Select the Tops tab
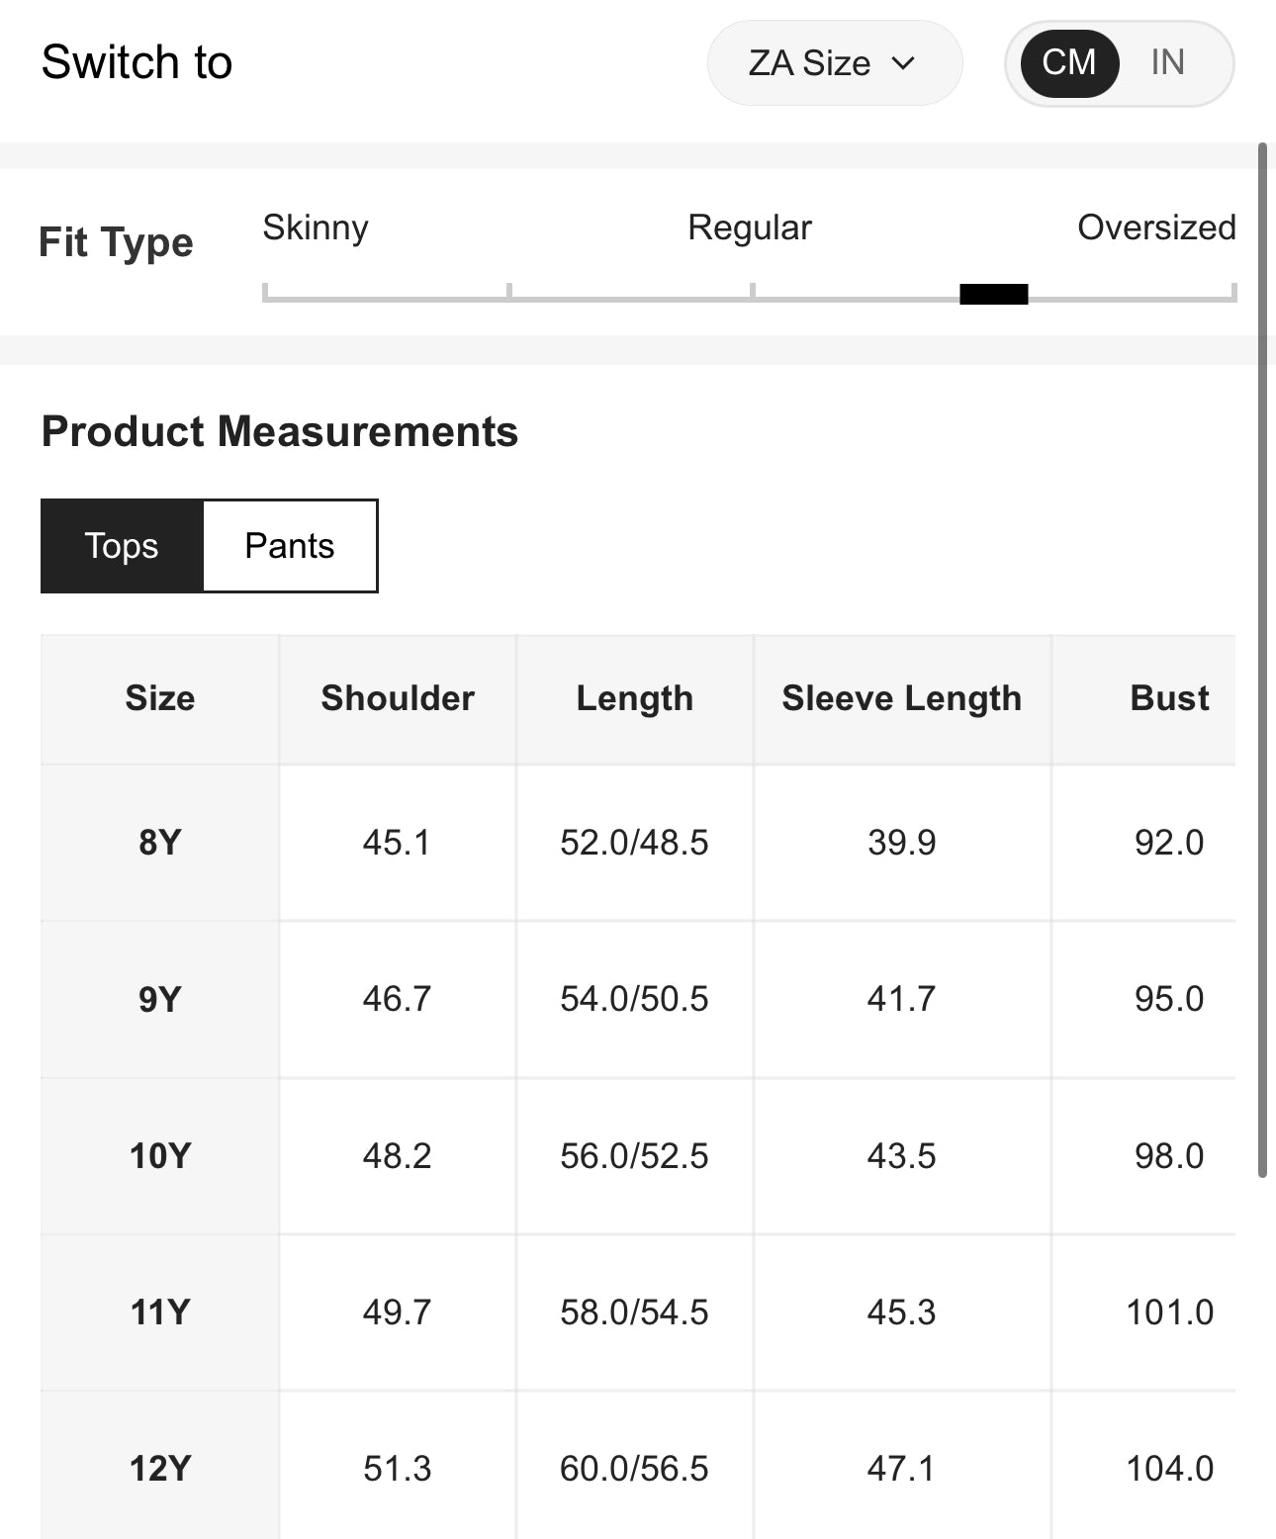The image size is (1276, 1539). (x=122, y=546)
